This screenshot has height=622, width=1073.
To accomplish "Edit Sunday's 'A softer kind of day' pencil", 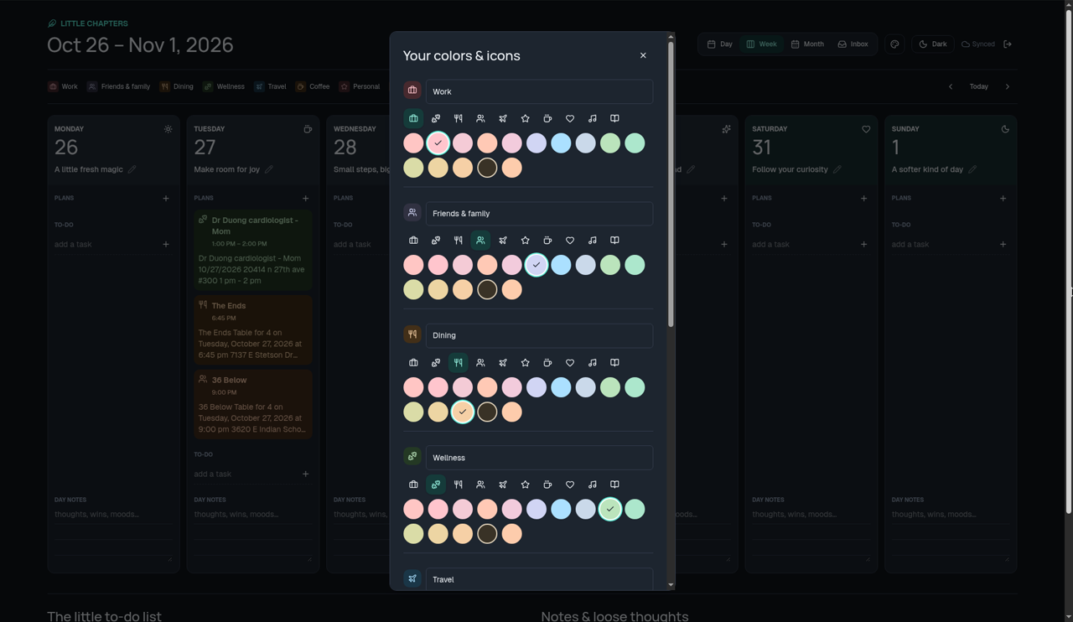I will point(972,169).
